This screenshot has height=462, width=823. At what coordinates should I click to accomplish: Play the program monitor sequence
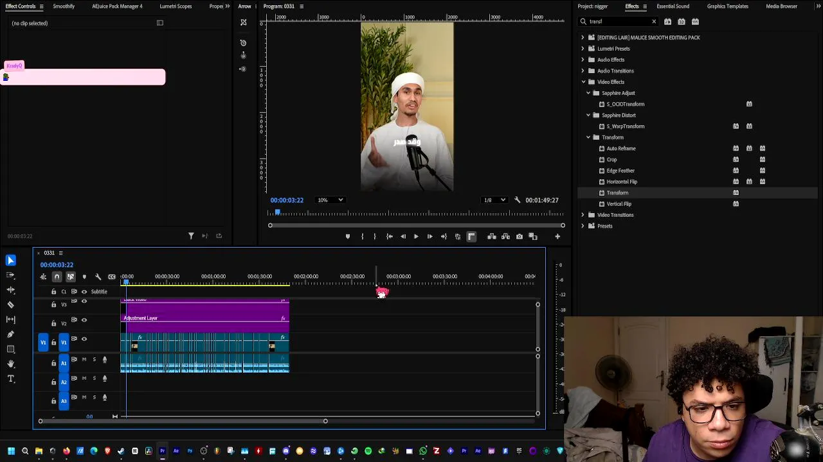(x=416, y=237)
